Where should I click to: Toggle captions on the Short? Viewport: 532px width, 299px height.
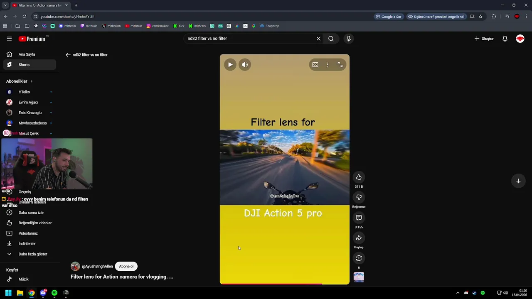coord(315,64)
